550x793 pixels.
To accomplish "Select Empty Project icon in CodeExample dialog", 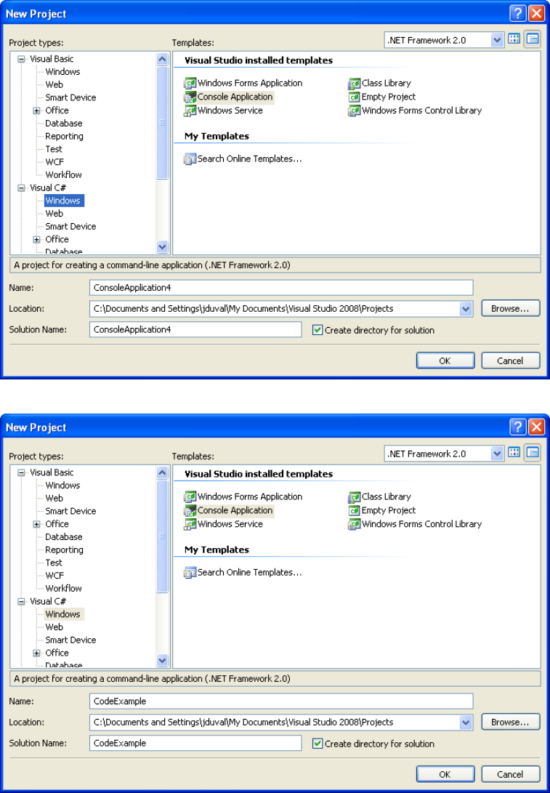I will [355, 511].
